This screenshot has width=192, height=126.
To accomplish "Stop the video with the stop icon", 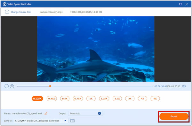I will 12,86.
